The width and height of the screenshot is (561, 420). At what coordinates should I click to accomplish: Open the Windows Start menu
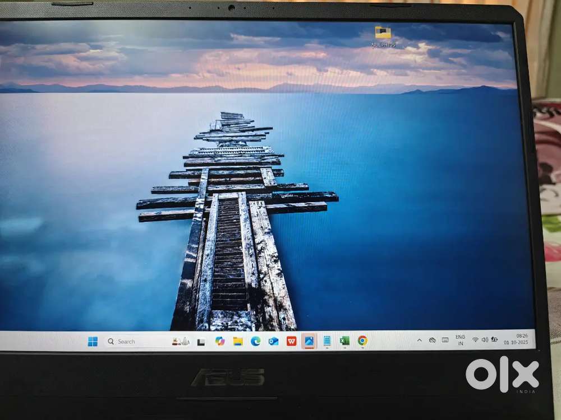pyautogui.click(x=93, y=342)
